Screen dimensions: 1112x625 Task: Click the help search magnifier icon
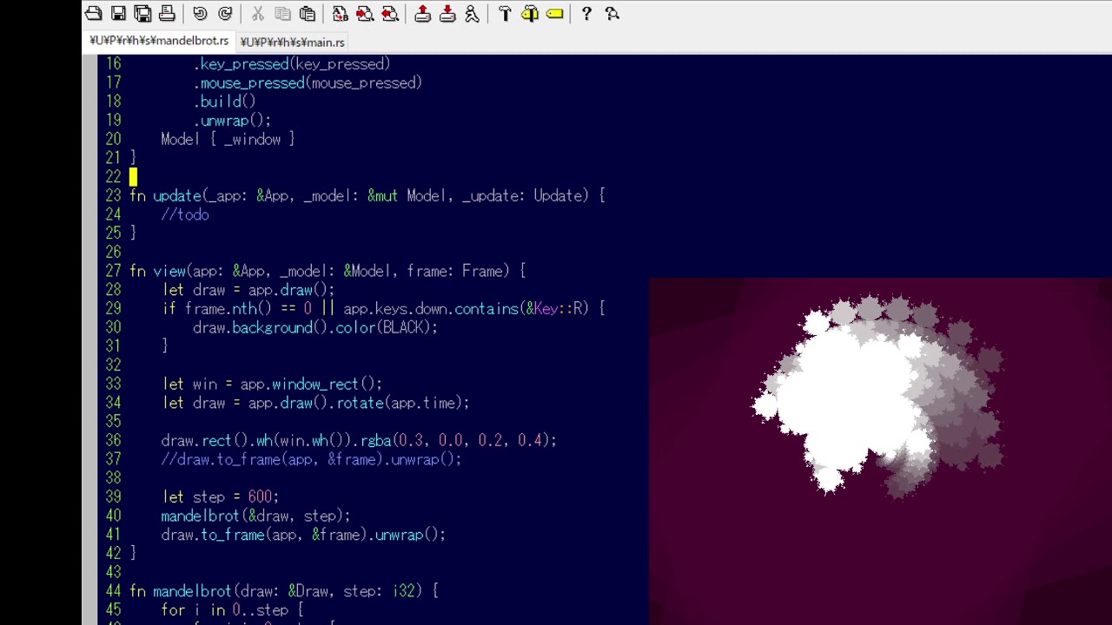[x=612, y=14]
